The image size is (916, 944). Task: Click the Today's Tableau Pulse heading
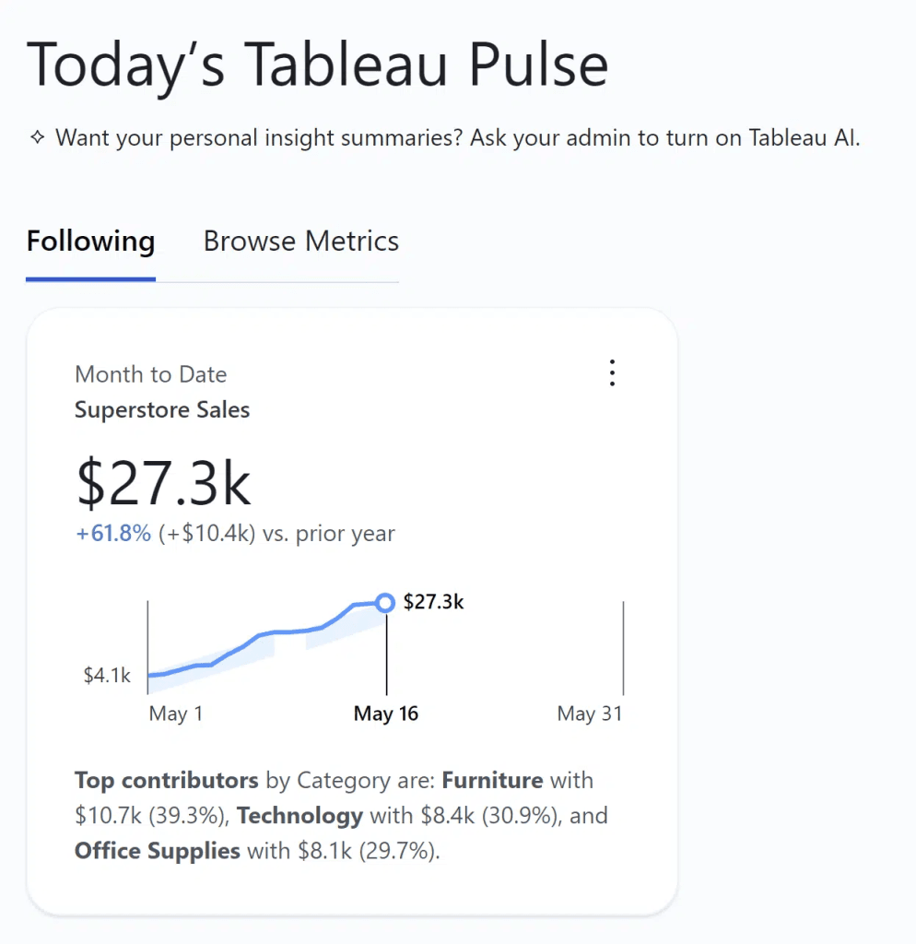pyautogui.click(x=318, y=65)
